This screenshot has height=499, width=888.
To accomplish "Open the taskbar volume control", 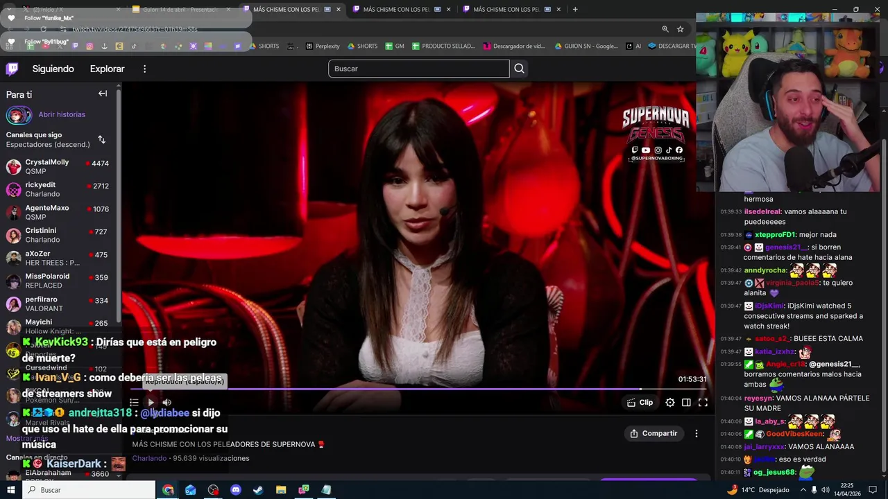I will pos(826,490).
